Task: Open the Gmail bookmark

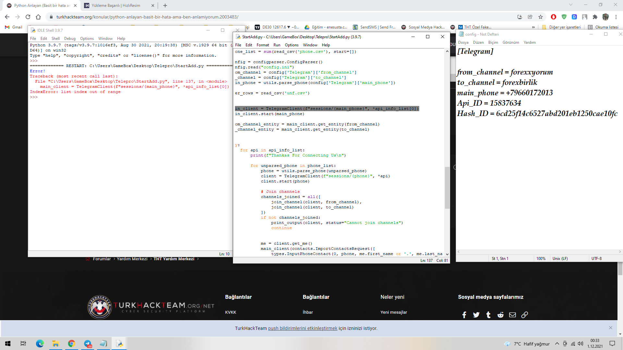Action: (14, 27)
